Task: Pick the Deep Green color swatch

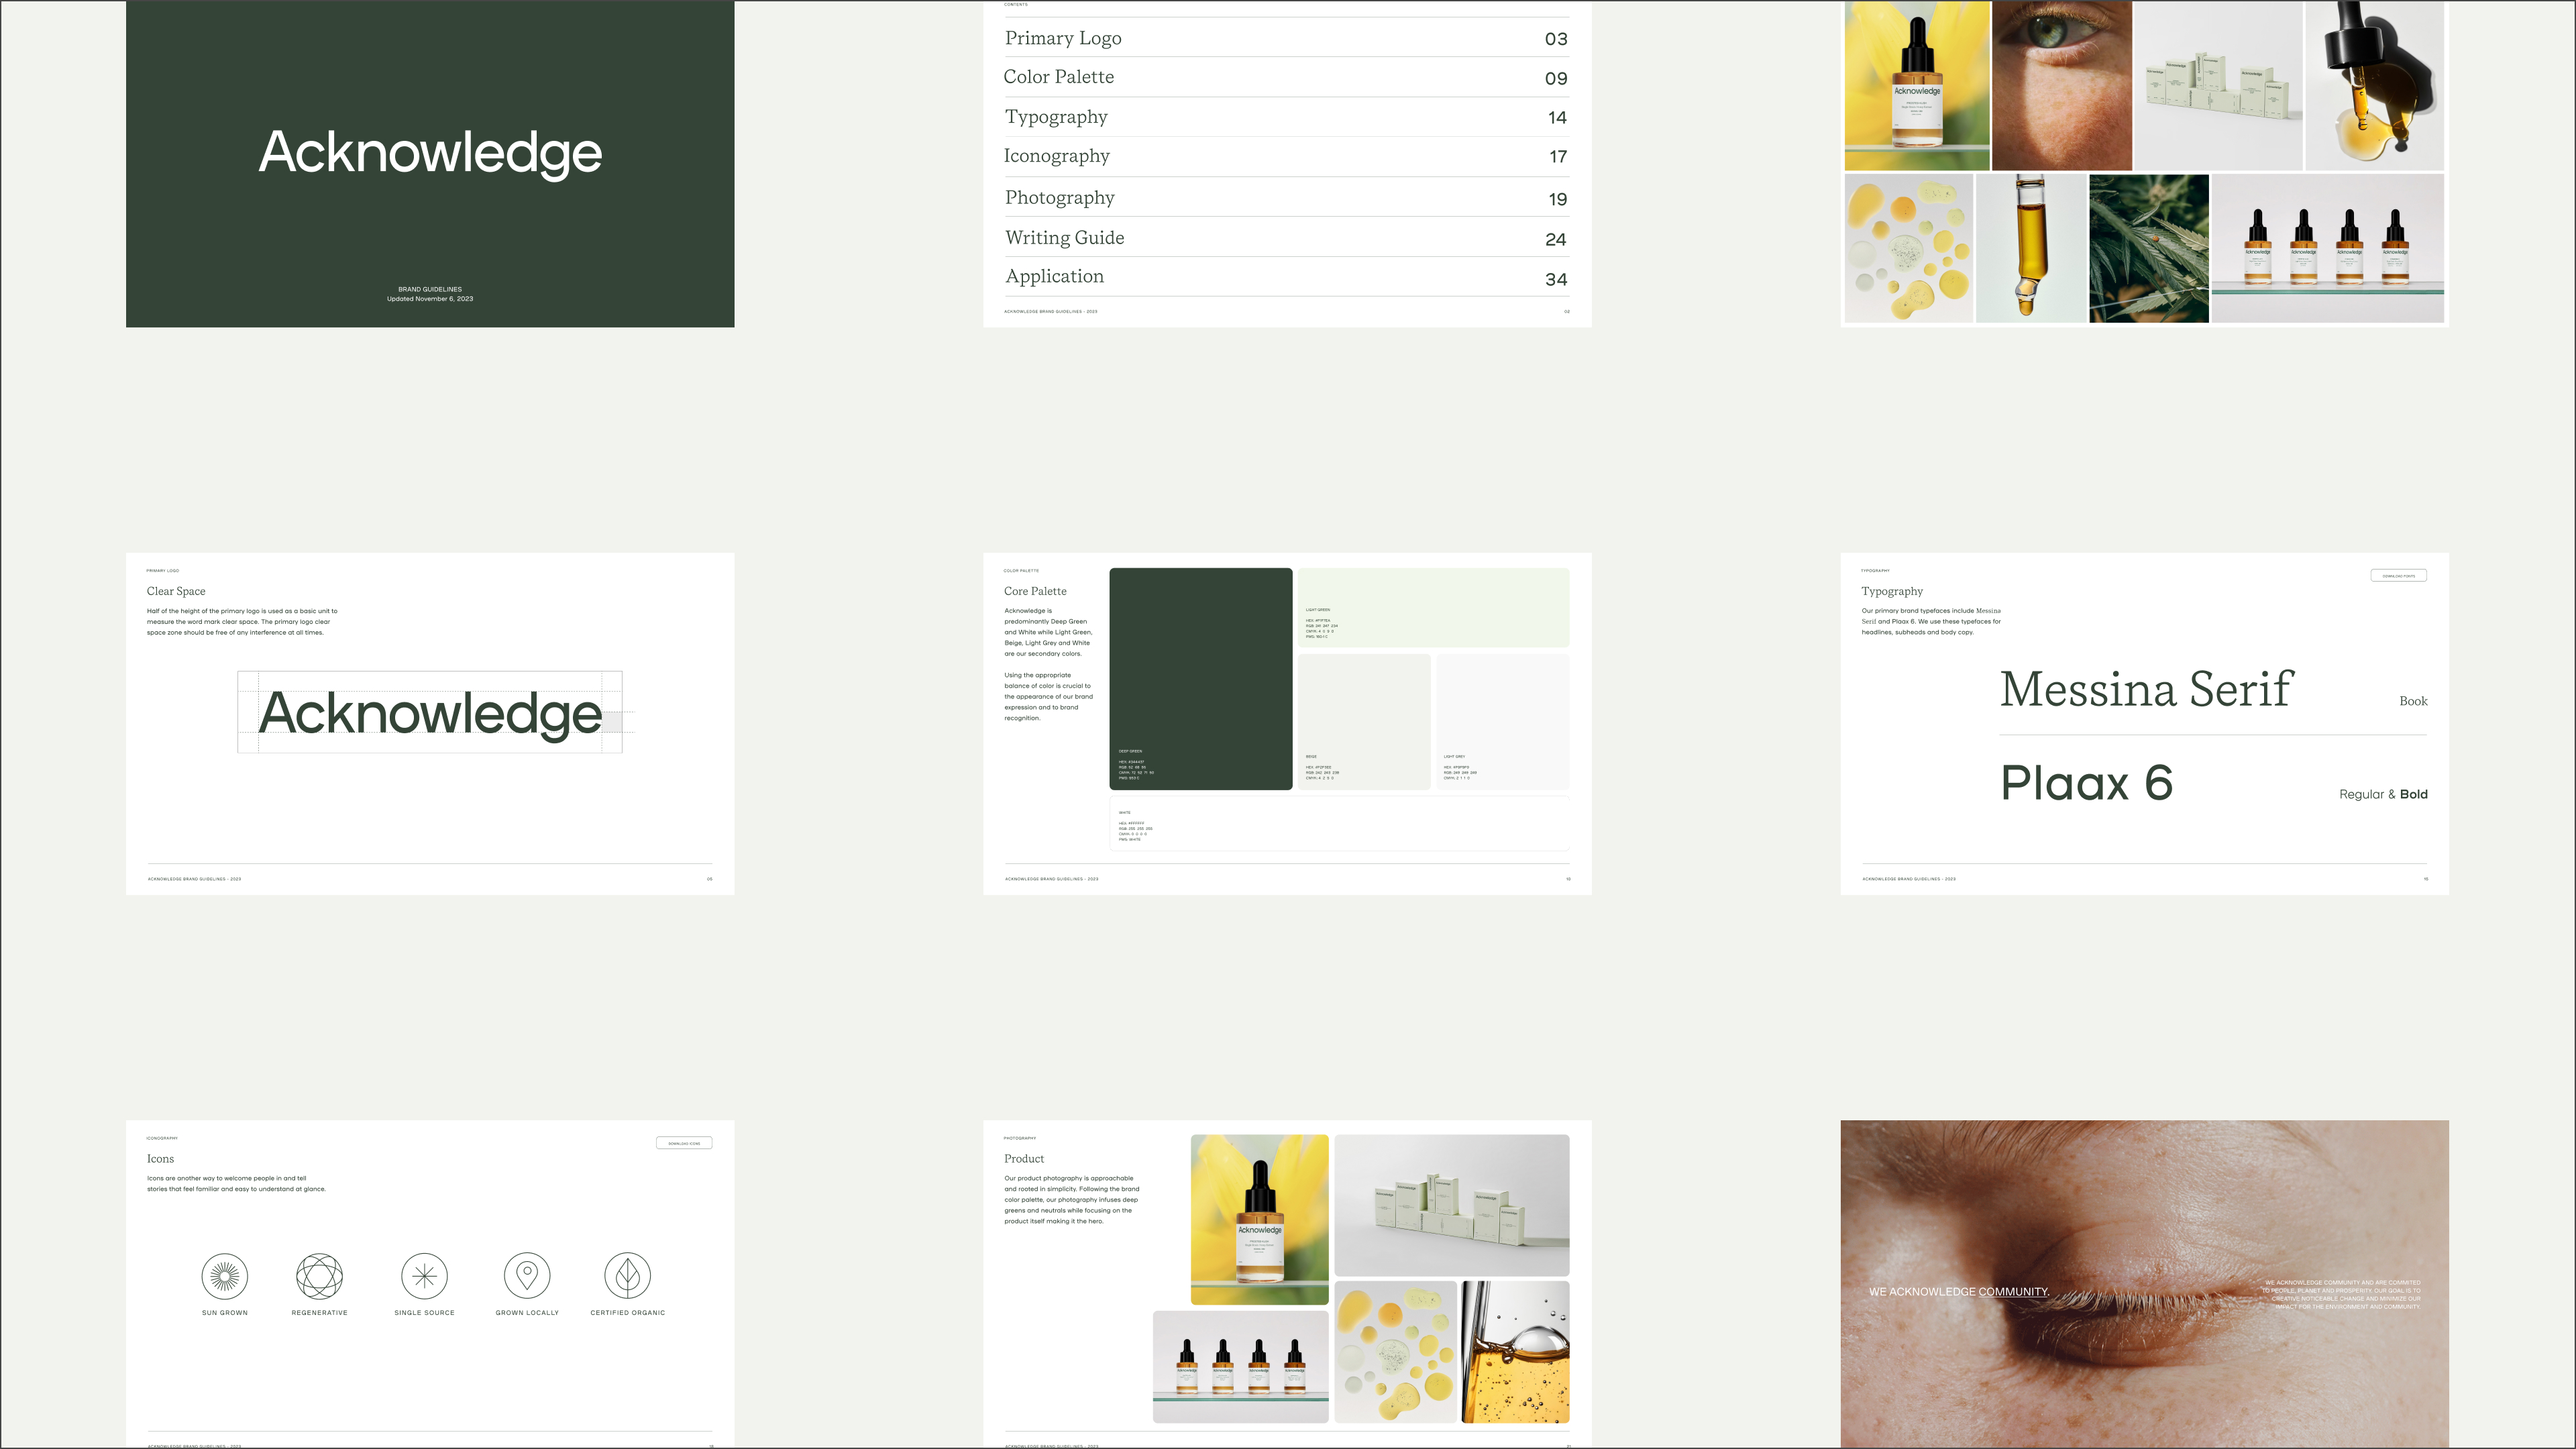Action: point(1200,678)
